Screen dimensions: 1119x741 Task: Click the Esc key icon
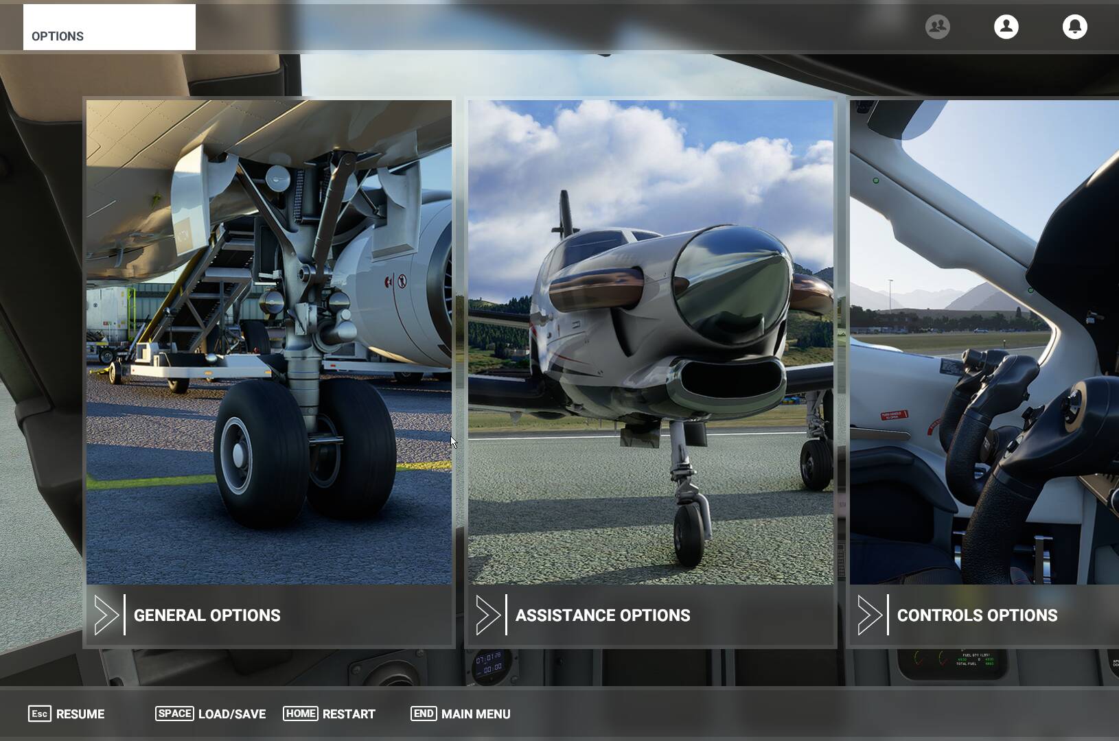(40, 714)
